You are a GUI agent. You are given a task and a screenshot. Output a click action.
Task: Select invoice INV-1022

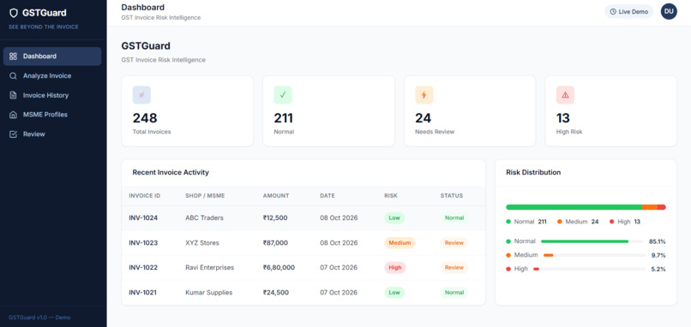pos(143,268)
